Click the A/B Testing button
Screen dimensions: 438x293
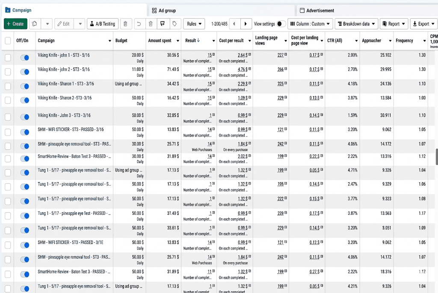click(x=103, y=24)
